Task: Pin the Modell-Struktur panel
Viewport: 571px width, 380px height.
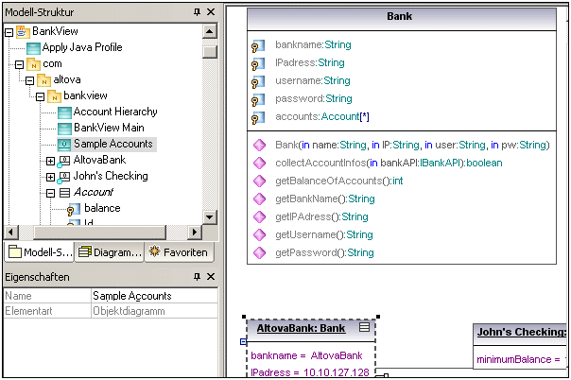Action: coord(196,11)
